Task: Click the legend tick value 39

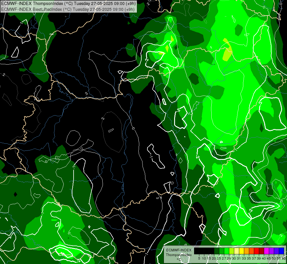Action: point(259,258)
